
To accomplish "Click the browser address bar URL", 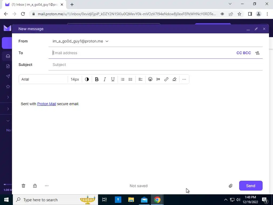I will coord(127,14).
